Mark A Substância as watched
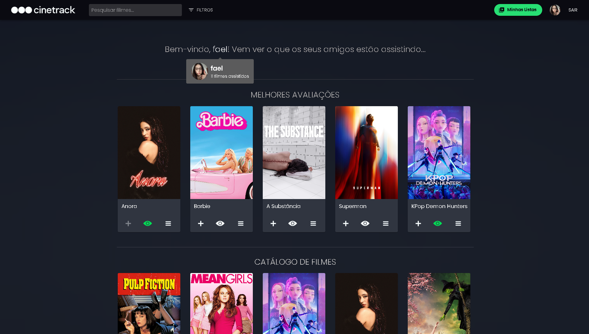Image resolution: width=589 pixels, height=334 pixels. coord(293,223)
